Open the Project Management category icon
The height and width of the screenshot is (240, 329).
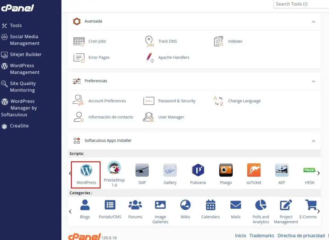pos(286,205)
